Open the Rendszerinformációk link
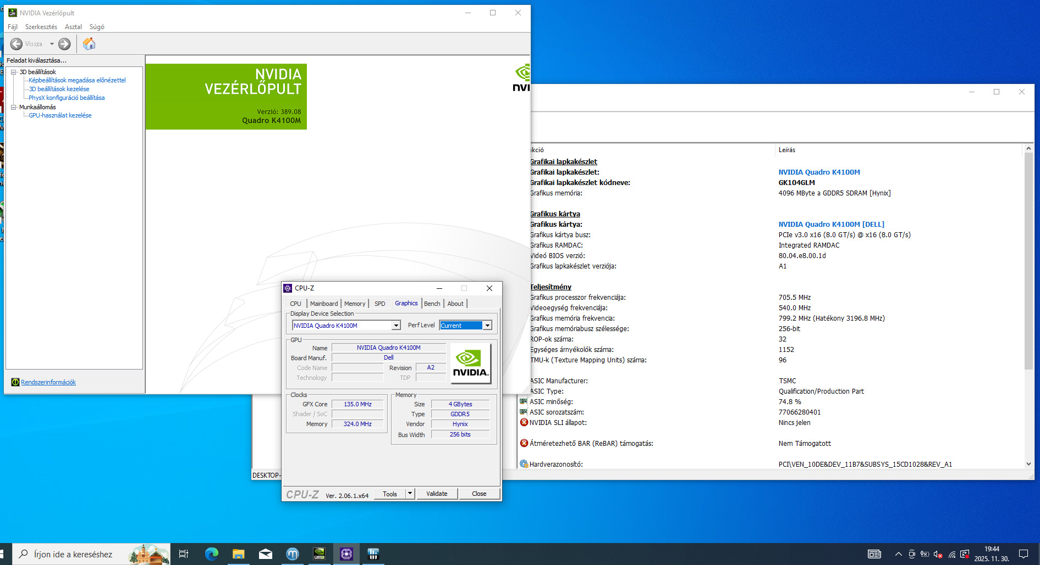 [x=48, y=382]
